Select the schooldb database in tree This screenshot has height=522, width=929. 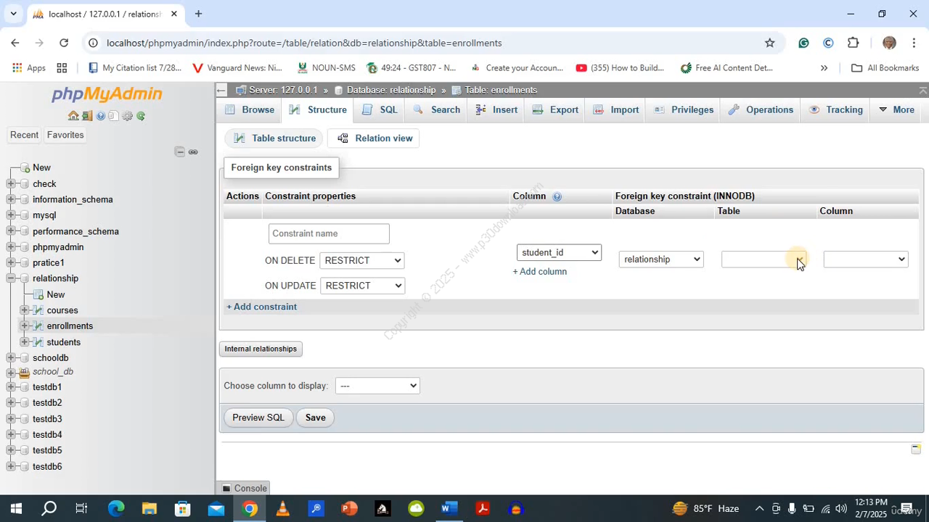coord(50,358)
